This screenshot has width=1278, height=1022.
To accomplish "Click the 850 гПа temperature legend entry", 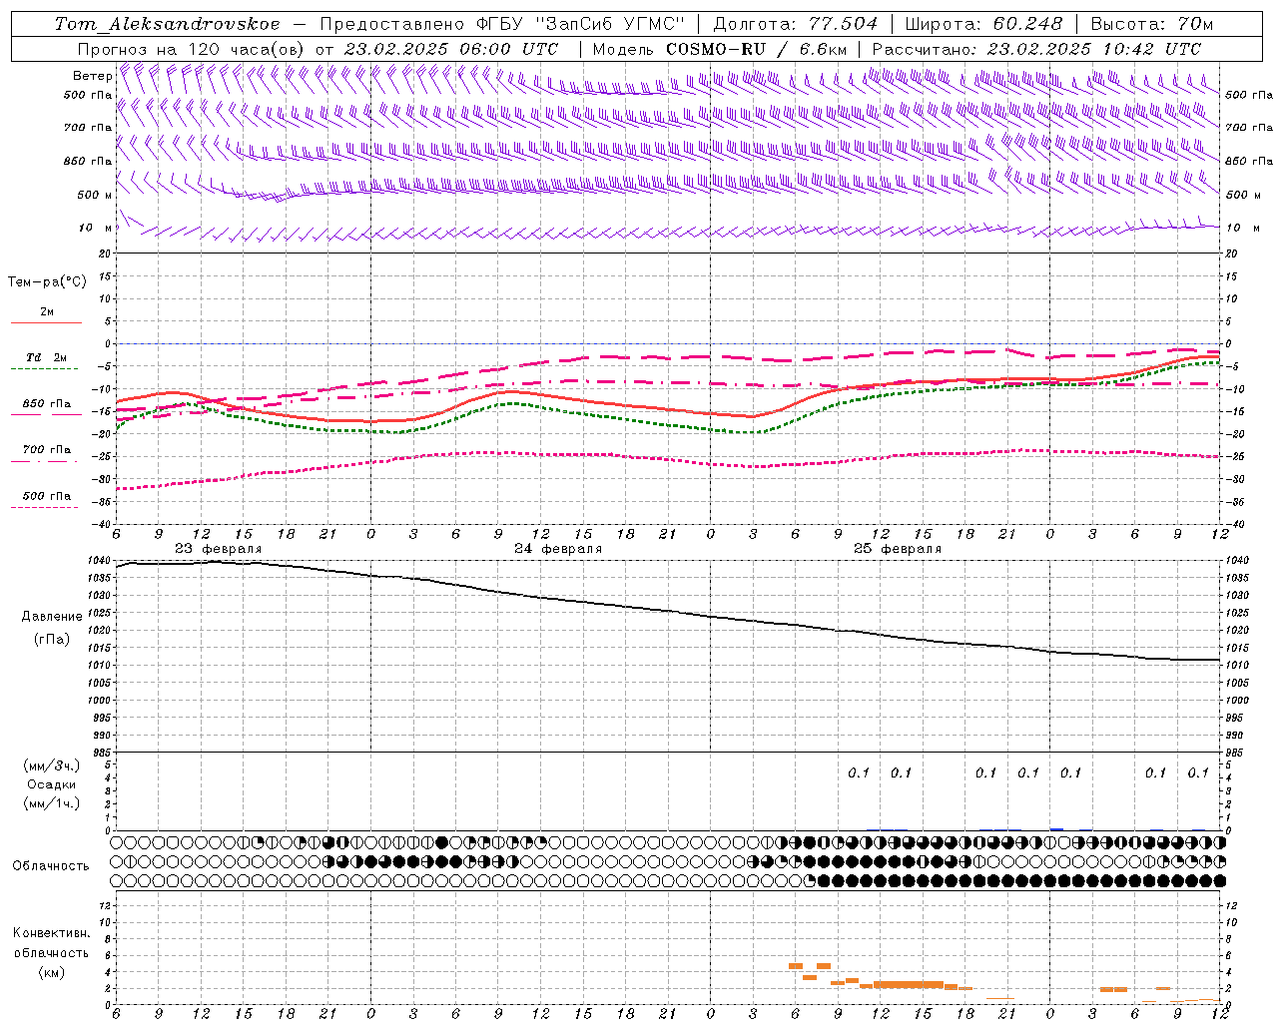I will pos(47,404).
